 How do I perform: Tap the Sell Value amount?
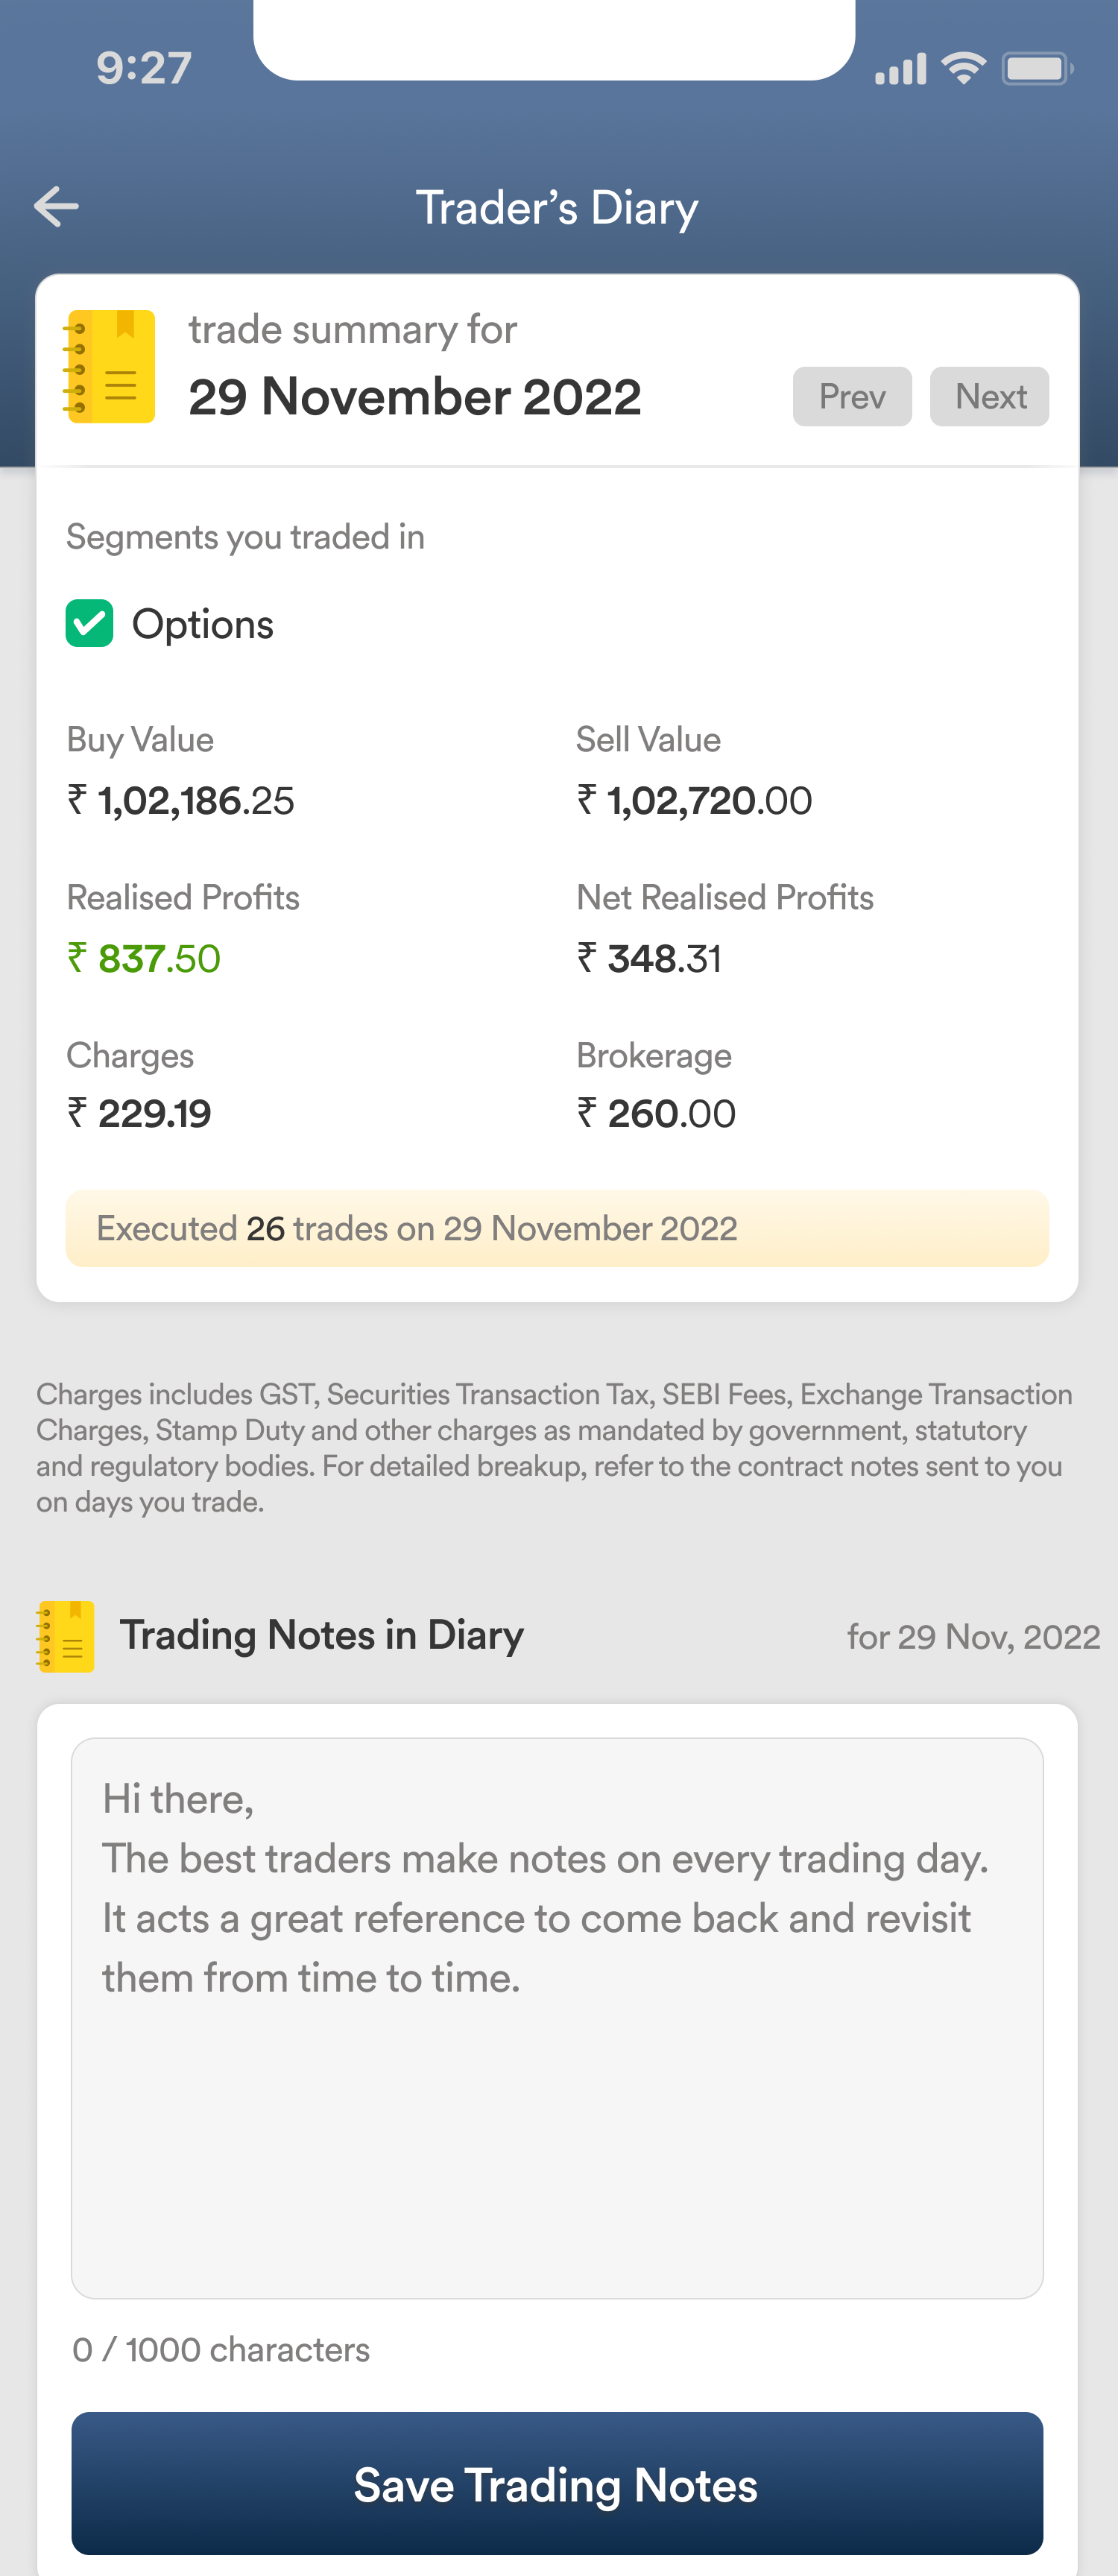click(x=694, y=800)
